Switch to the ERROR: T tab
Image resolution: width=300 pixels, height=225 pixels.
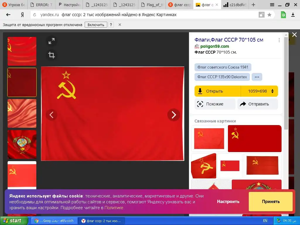pos(41,5)
